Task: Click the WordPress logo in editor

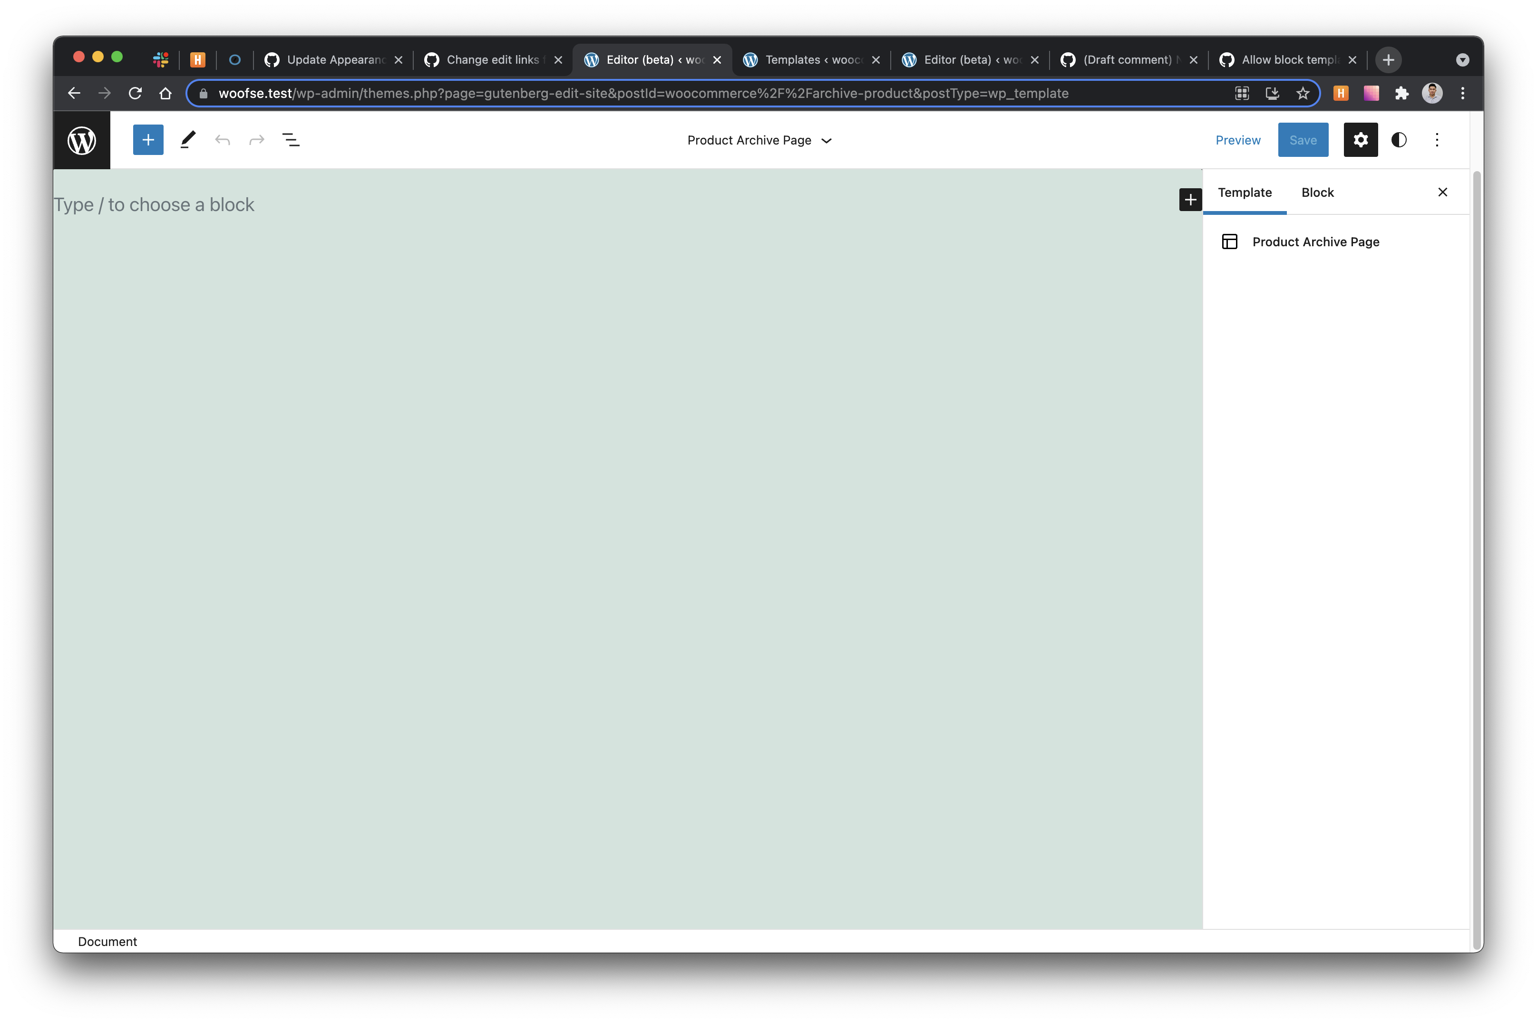Action: pyautogui.click(x=82, y=140)
